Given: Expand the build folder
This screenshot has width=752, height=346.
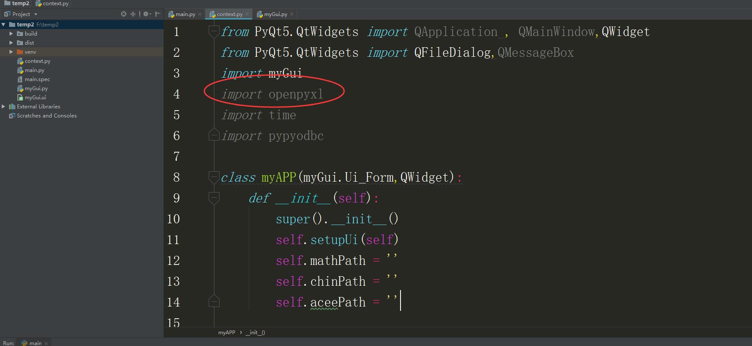Looking at the screenshot, I should click(11, 33).
